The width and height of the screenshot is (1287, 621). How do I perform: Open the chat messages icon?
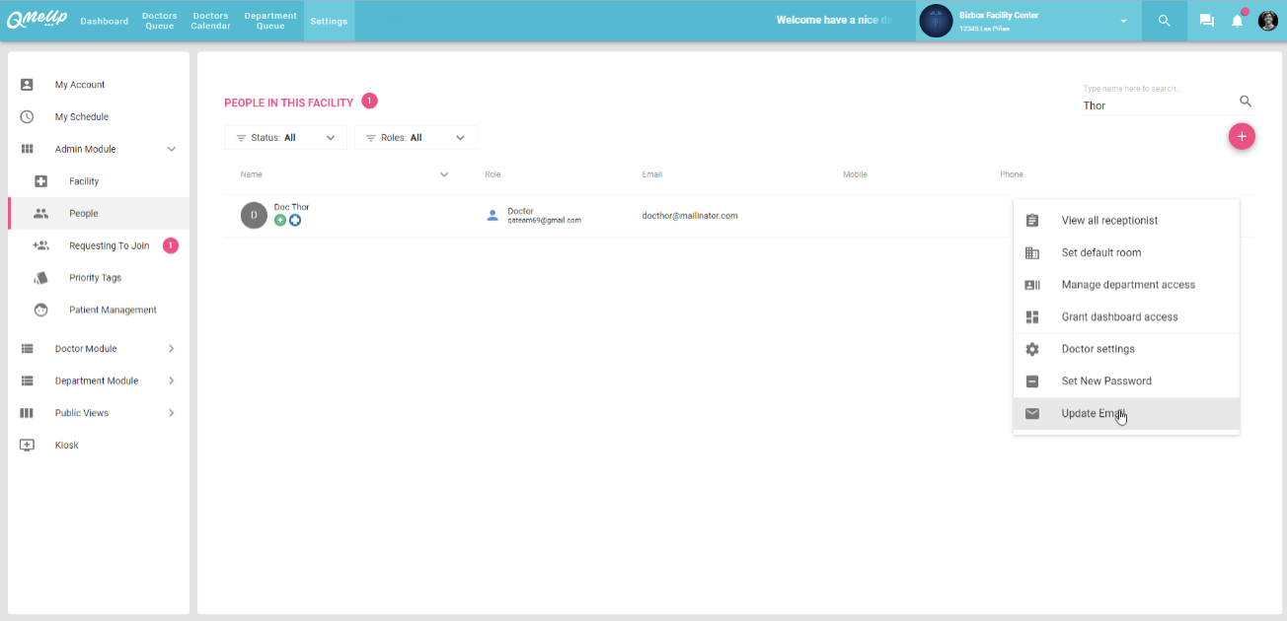(1206, 21)
